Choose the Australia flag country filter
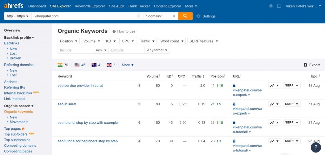Screen dimensions: 325x155 [x=96, y=65]
